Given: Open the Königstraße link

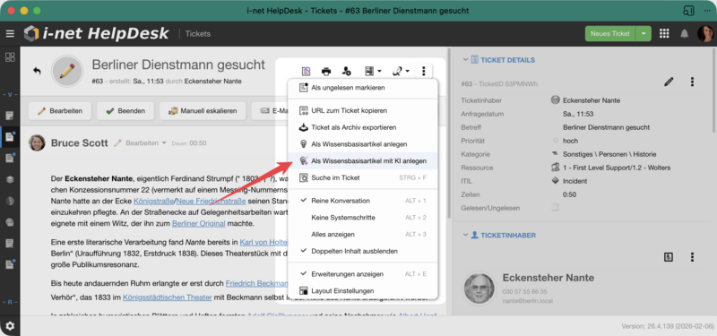Looking at the screenshot, I should coord(154,201).
